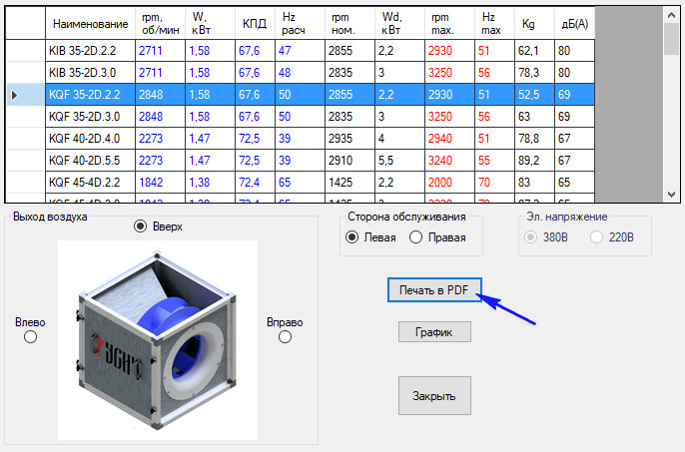Image resolution: width=685 pixels, height=452 pixels.
Task: Click the rpm, об/мин column header
Action: pyautogui.click(x=161, y=24)
